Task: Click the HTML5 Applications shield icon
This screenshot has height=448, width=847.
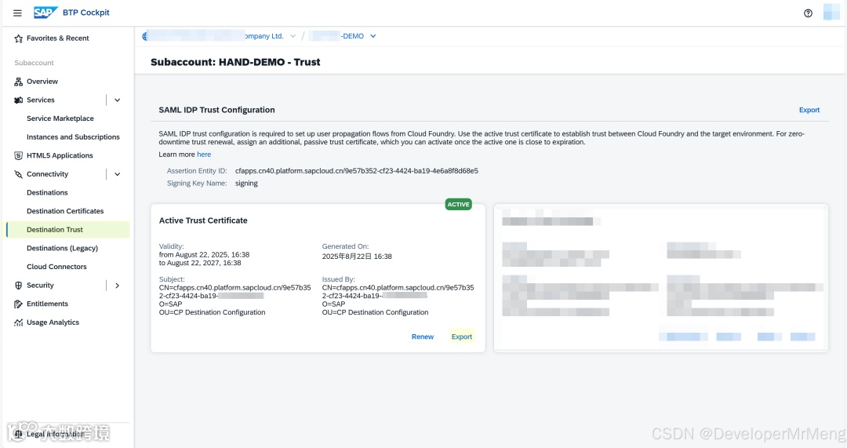Action: [18, 155]
